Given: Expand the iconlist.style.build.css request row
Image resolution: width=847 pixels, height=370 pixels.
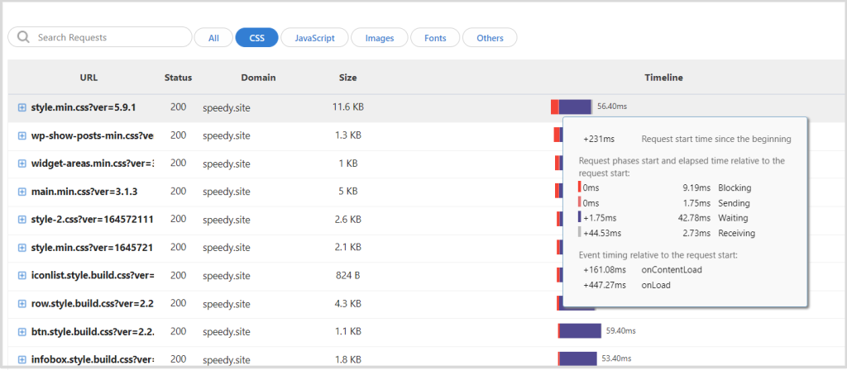Looking at the screenshot, I should pos(22,276).
